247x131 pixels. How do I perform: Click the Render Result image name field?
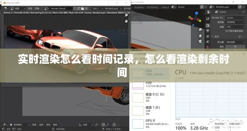click(x=61, y=8)
